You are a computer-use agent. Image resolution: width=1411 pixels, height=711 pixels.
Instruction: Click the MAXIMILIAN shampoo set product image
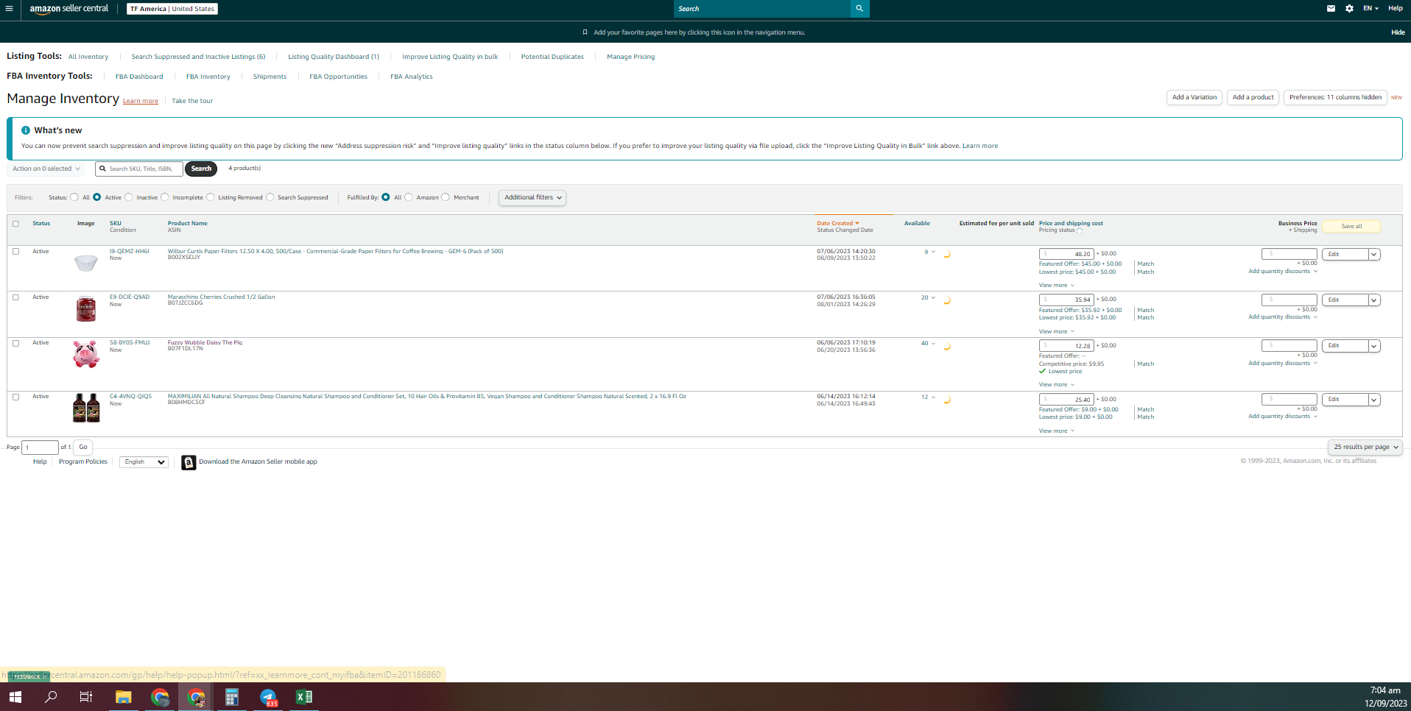(86, 408)
